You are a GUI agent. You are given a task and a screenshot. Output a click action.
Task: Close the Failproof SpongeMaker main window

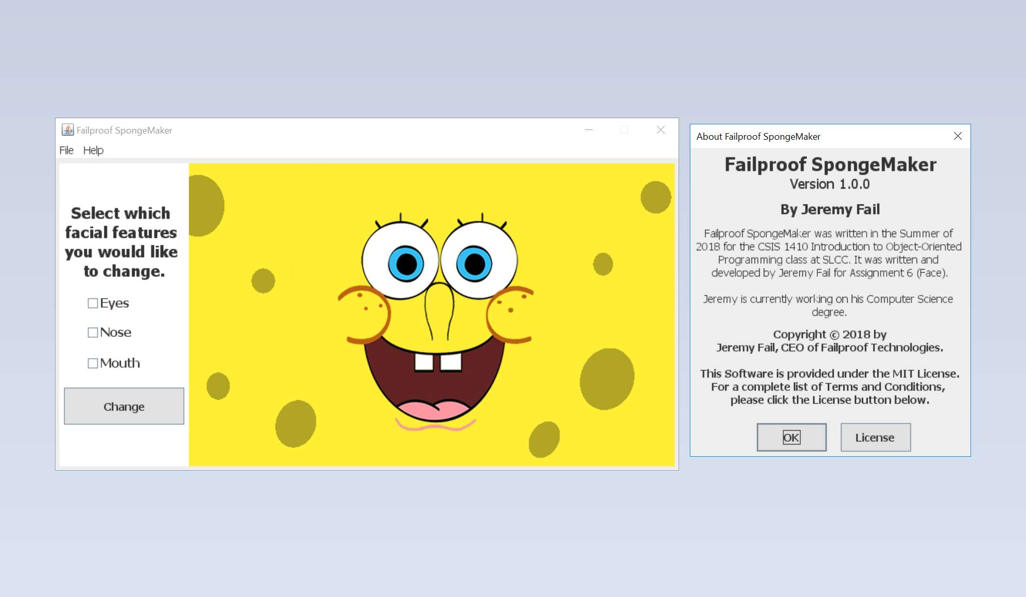(661, 130)
